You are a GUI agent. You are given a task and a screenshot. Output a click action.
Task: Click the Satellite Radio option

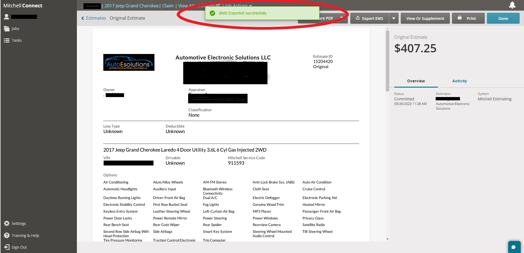point(314,225)
